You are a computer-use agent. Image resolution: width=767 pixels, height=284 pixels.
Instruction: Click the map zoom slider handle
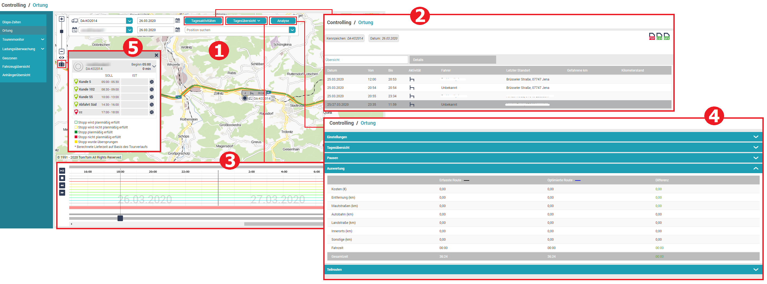point(62,31)
